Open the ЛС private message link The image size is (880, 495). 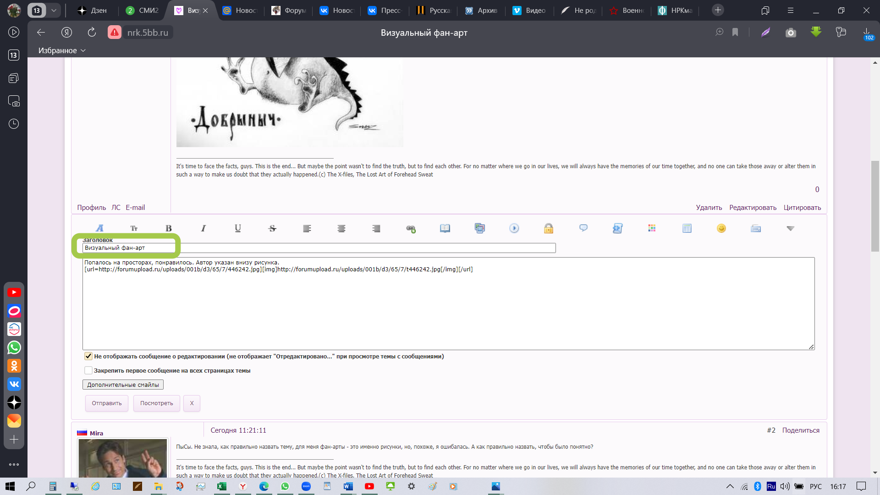coord(116,208)
